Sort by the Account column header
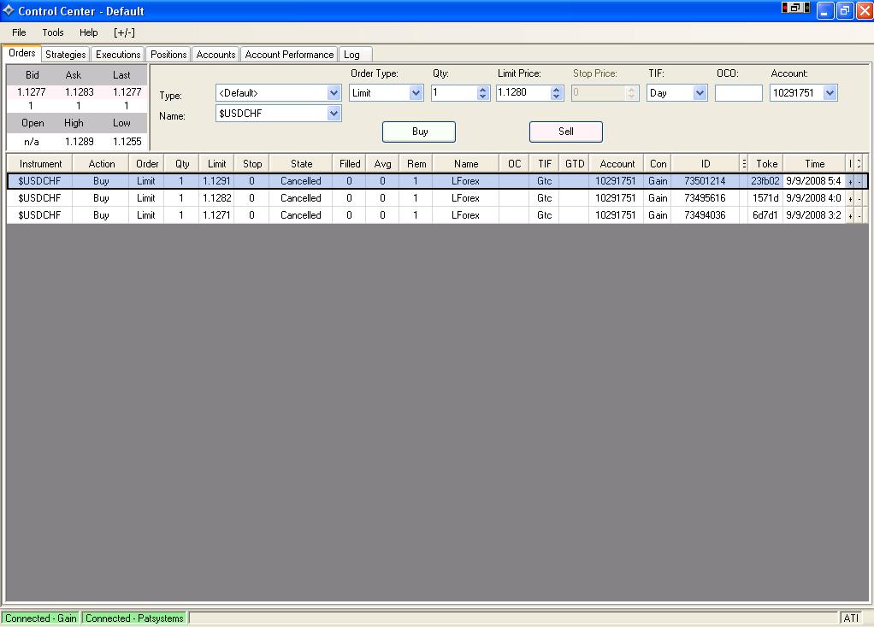 617,164
